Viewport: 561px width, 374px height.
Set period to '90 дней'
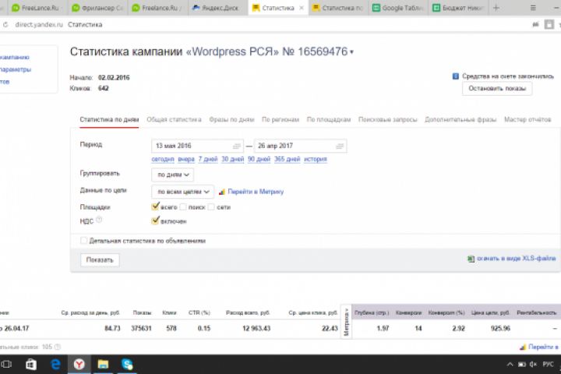pos(259,159)
